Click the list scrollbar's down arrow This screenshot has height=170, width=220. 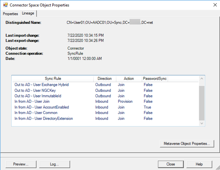[x=202, y=124]
